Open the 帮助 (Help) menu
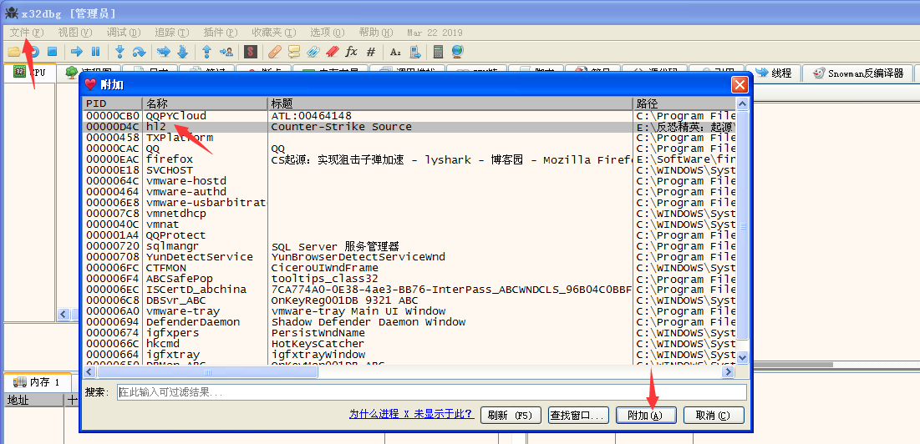 tap(376, 33)
